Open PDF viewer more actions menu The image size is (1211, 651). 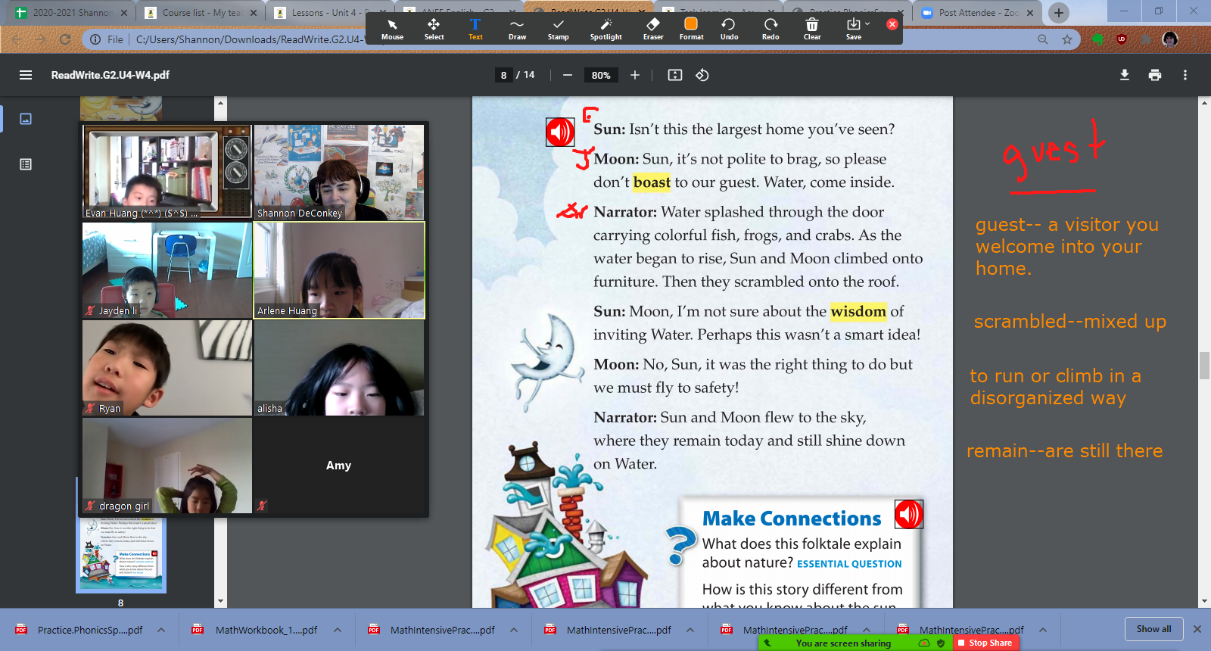tap(1185, 75)
